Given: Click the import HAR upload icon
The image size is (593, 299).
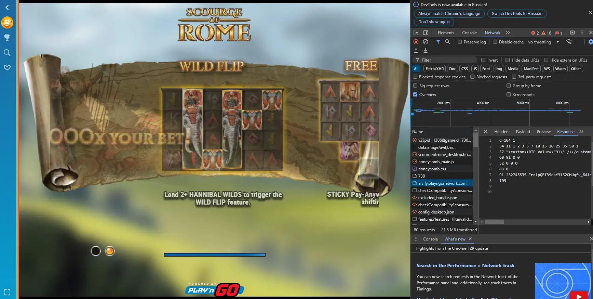Looking at the screenshot, I should click(416, 51).
